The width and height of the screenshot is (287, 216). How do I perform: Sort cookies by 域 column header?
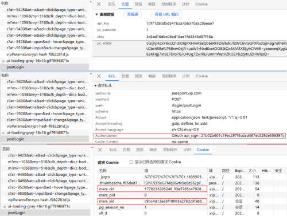(214, 171)
